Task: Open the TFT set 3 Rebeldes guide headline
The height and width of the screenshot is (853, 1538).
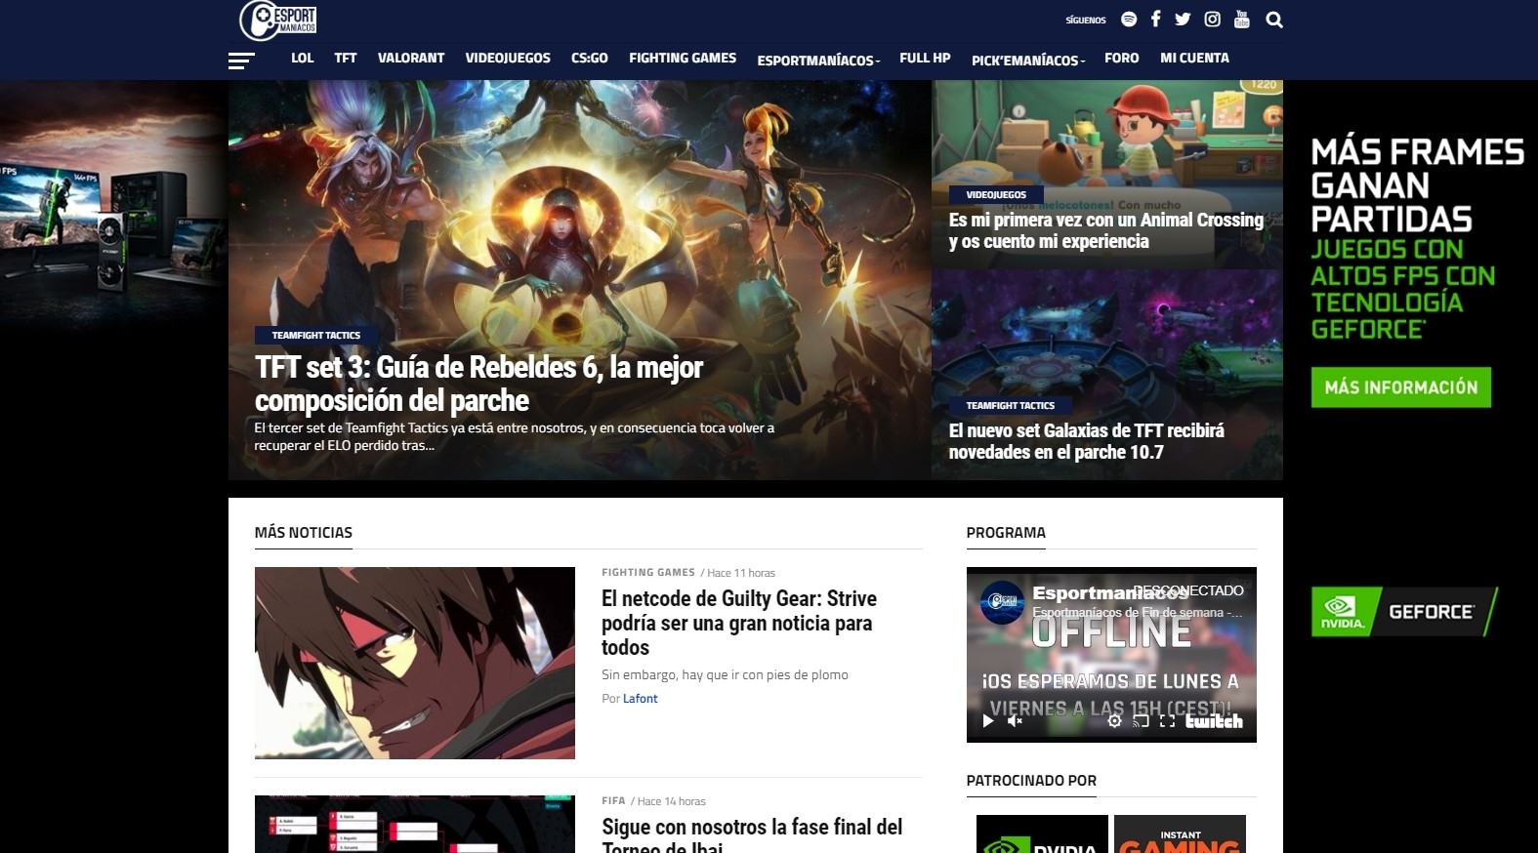Action: [478, 384]
